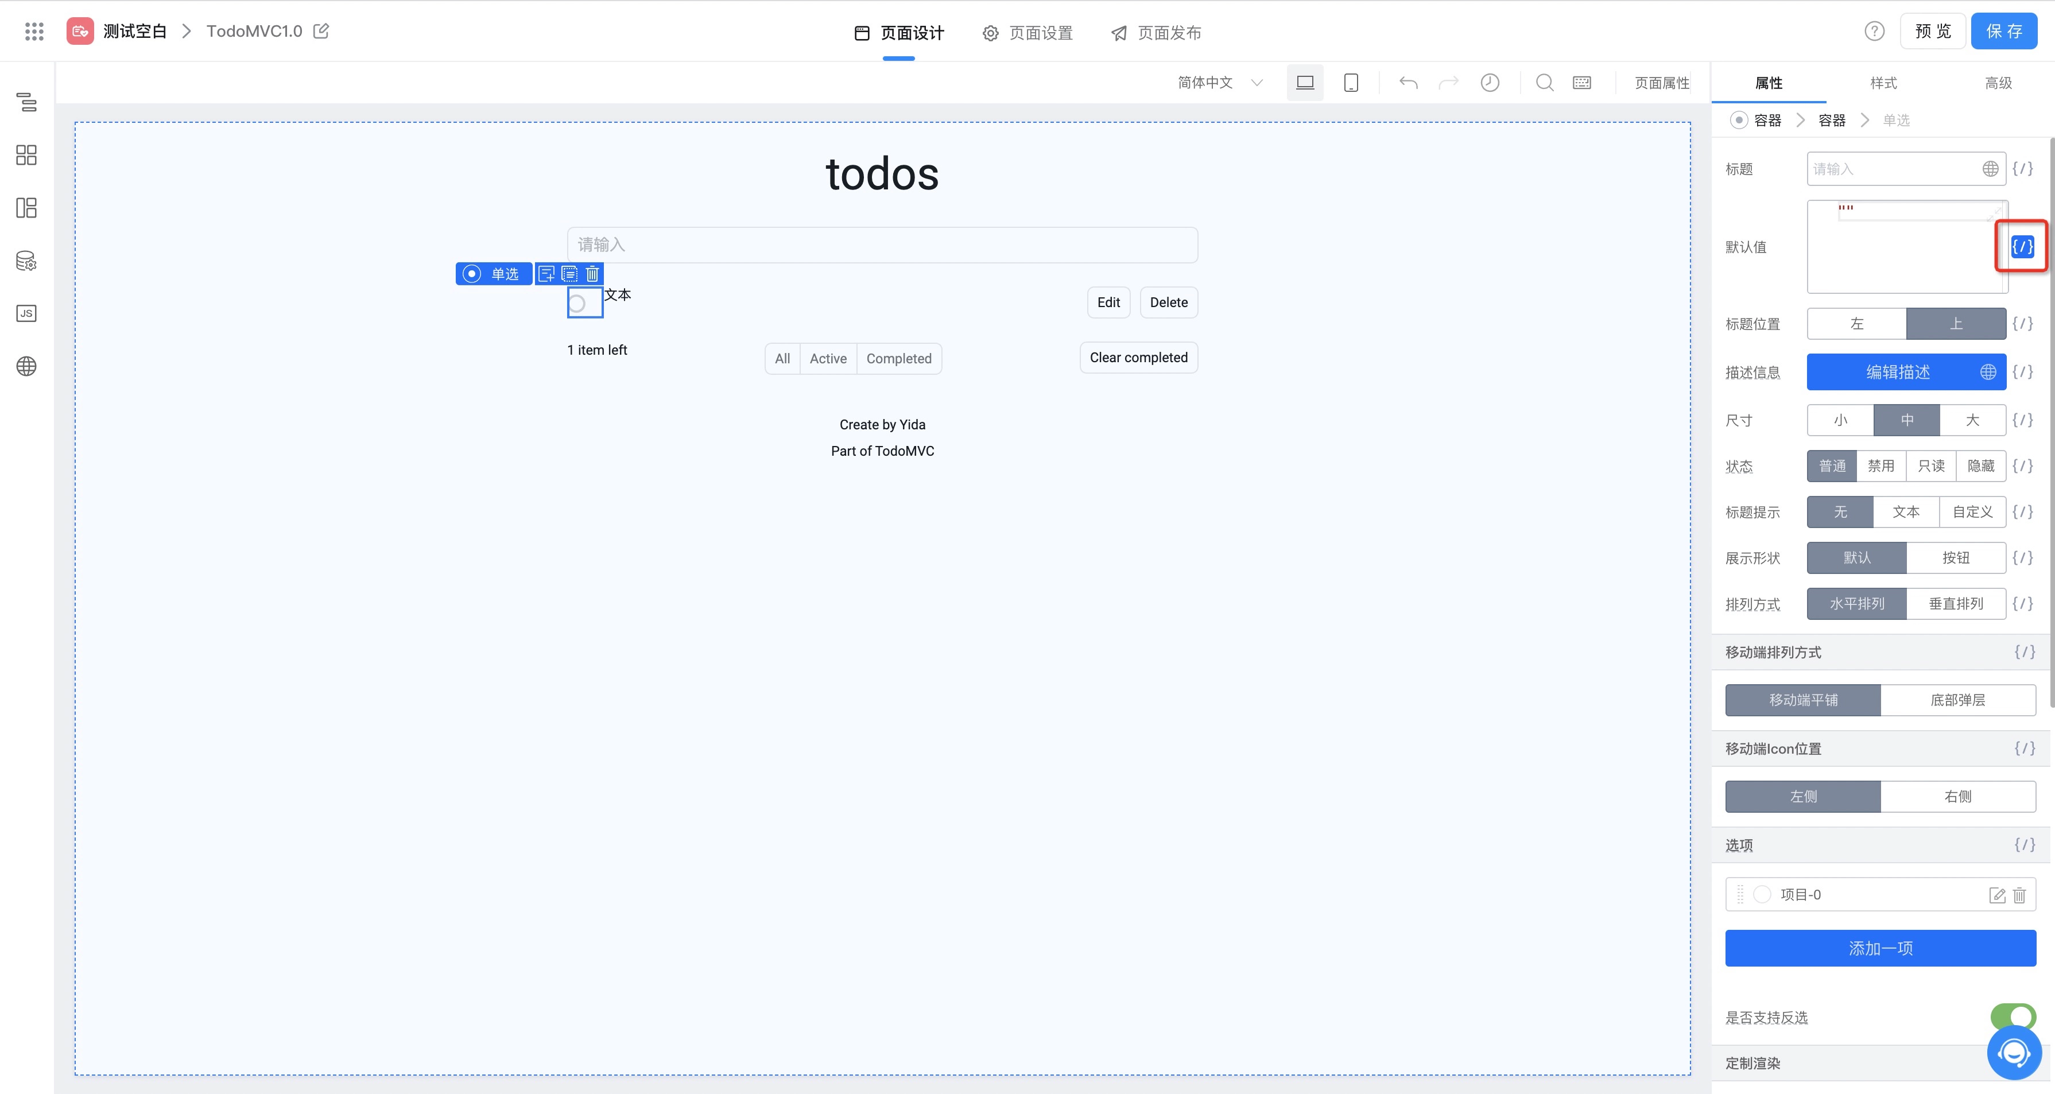Viewport: 2055px width, 1094px height.
Task: Click the variable binding icon for 默认值
Action: tap(2022, 247)
